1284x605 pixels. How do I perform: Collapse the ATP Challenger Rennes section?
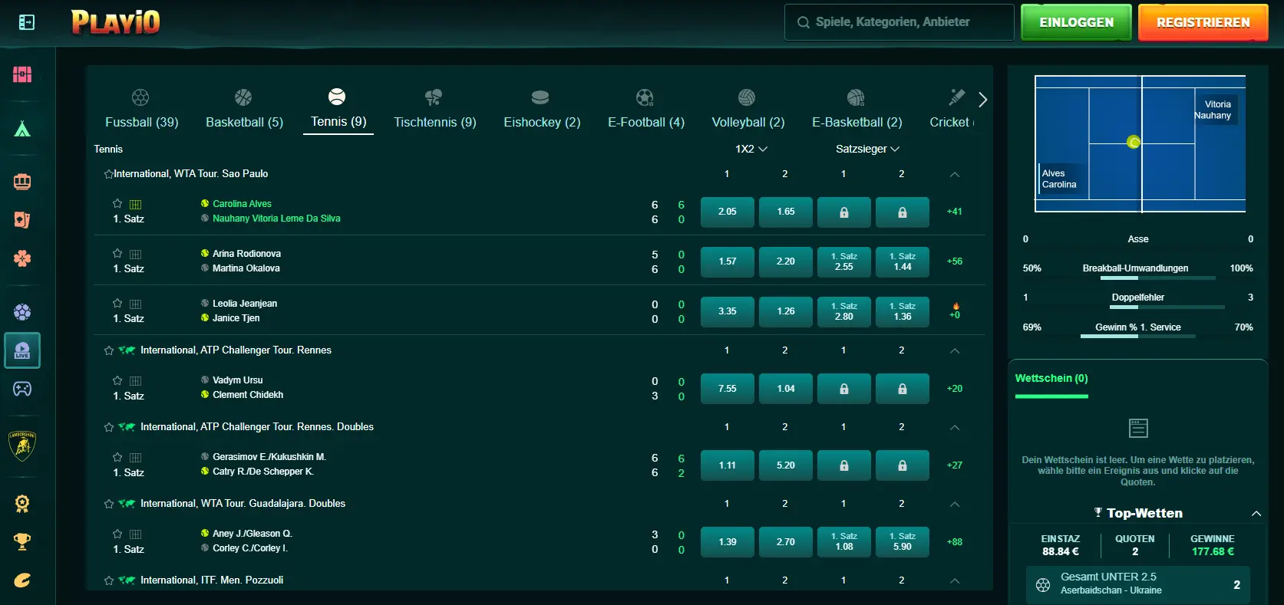pos(955,350)
